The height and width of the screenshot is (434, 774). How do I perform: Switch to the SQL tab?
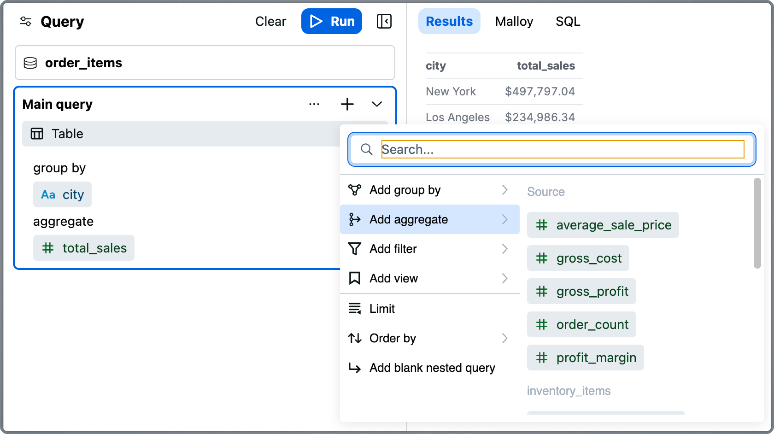coord(568,21)
